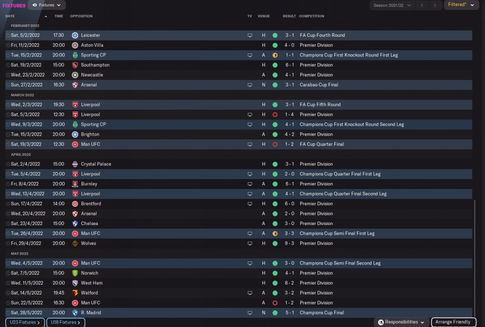This screenshot has width=485, height=327.
Task: Open the Season 2021/22 dropdown
Action: (392, 5)
